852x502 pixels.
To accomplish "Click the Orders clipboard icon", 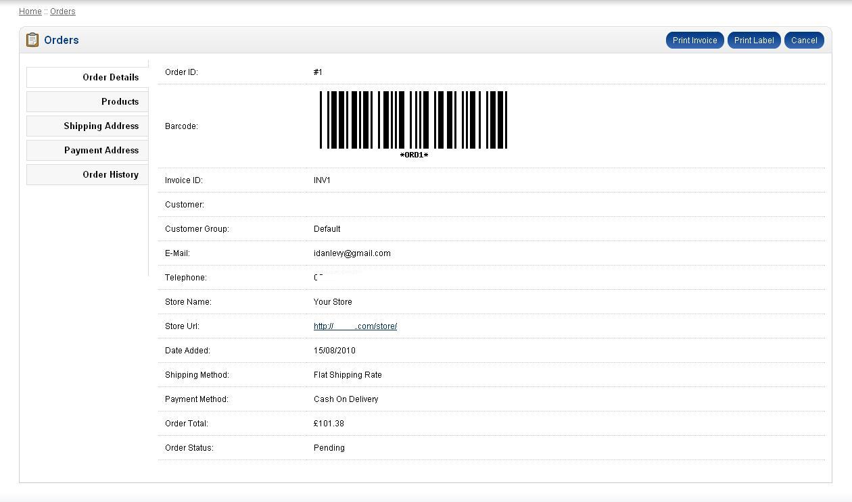I will (x=32, y=40).
